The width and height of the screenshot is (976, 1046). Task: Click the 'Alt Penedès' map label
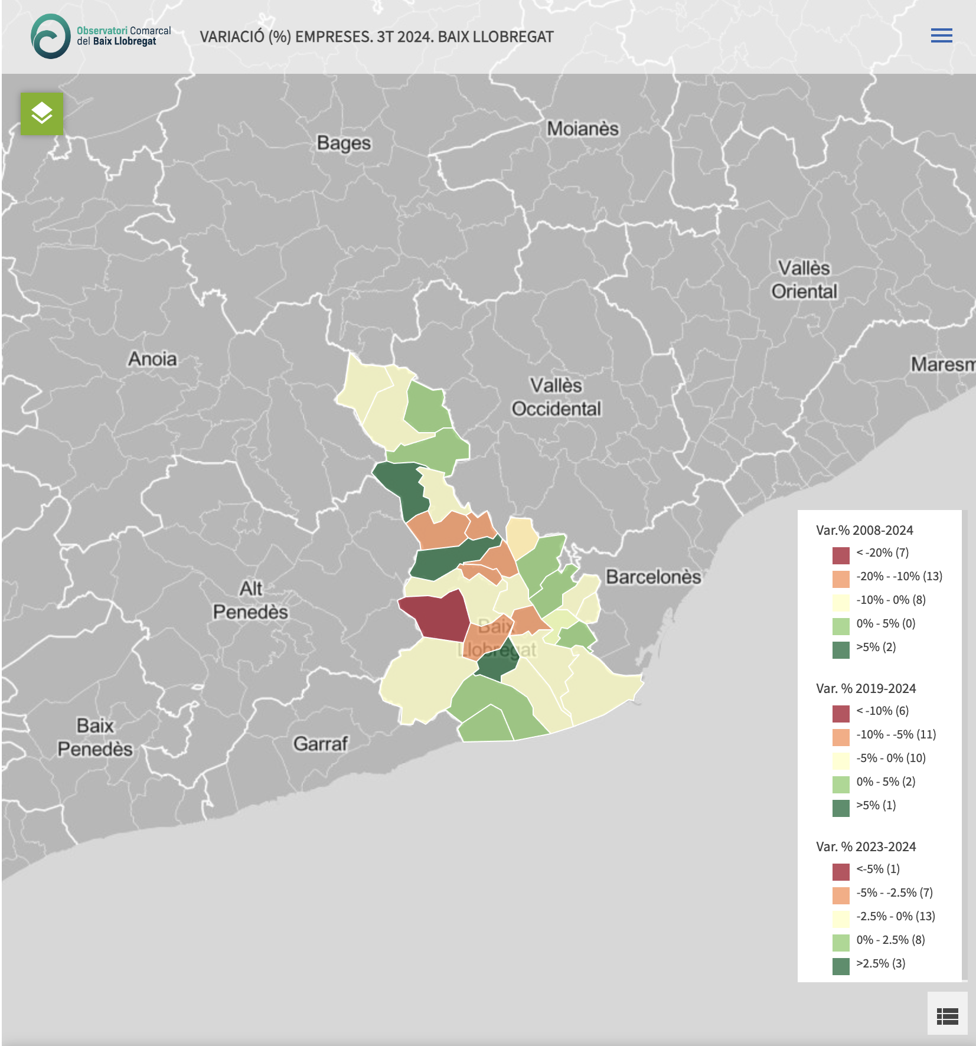point(250,600)
